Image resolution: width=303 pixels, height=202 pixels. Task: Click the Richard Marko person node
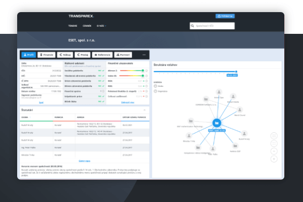click(233, 96)
